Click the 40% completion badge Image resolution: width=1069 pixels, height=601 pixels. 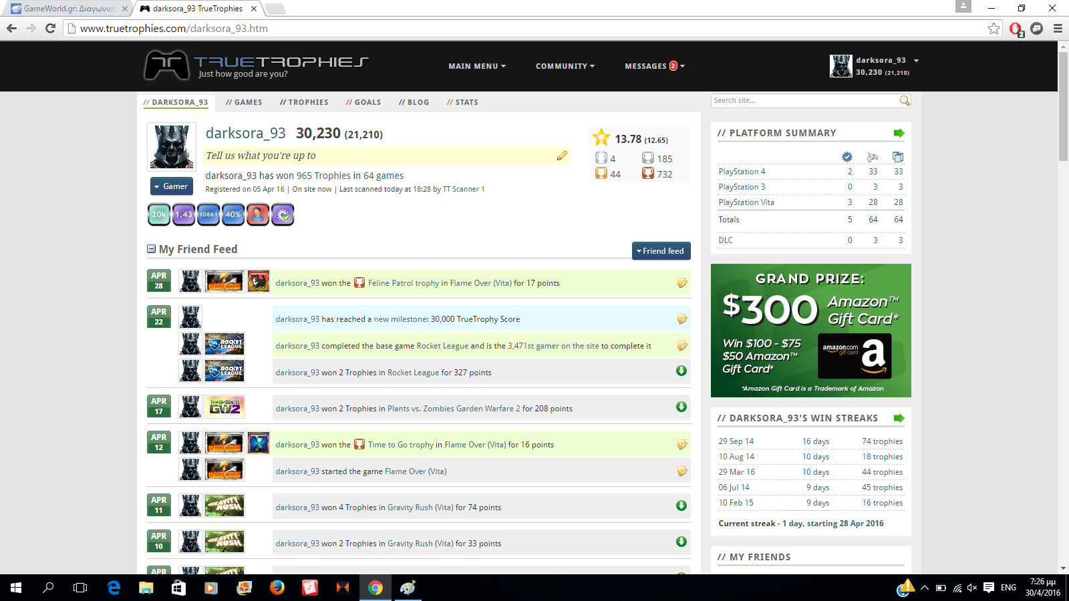point(233,214)
